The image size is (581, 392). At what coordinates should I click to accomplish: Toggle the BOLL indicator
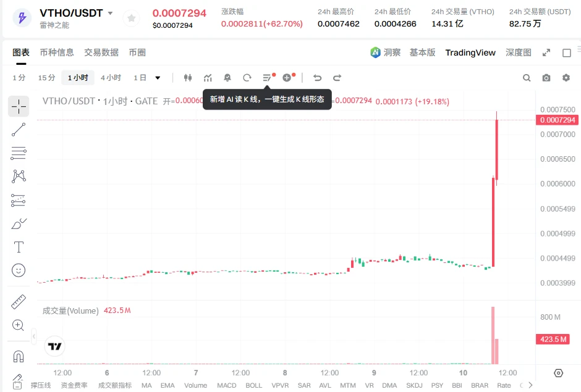254,385
